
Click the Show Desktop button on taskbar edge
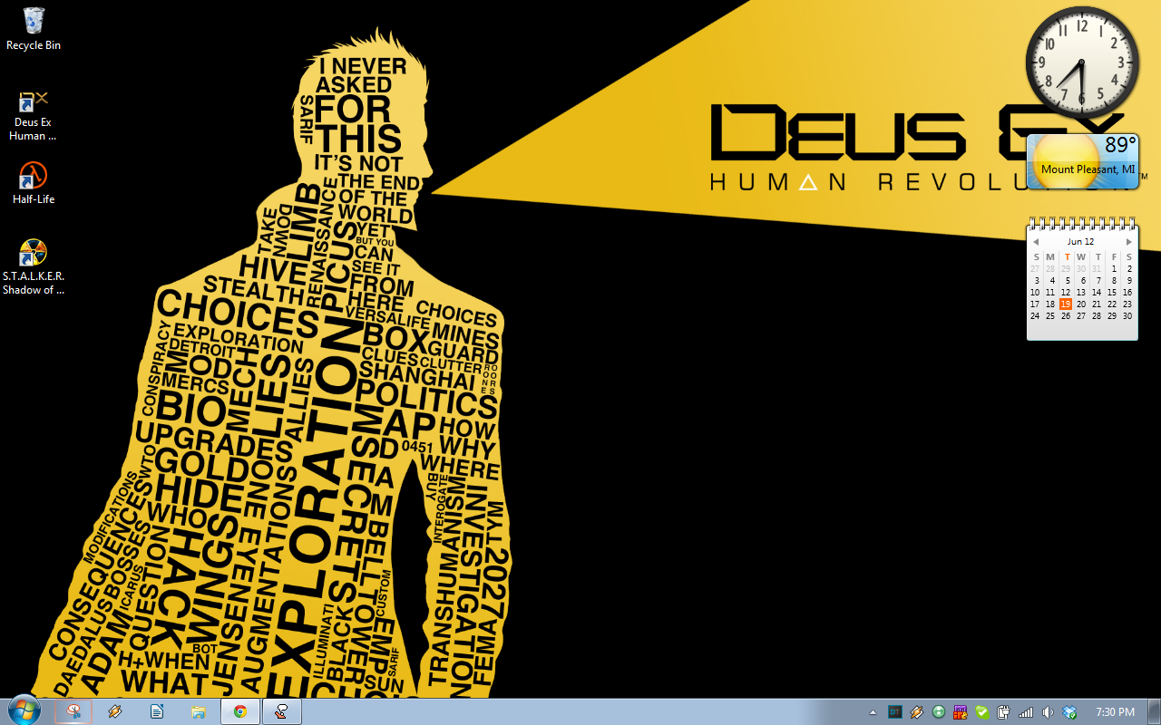[1154, 711]
